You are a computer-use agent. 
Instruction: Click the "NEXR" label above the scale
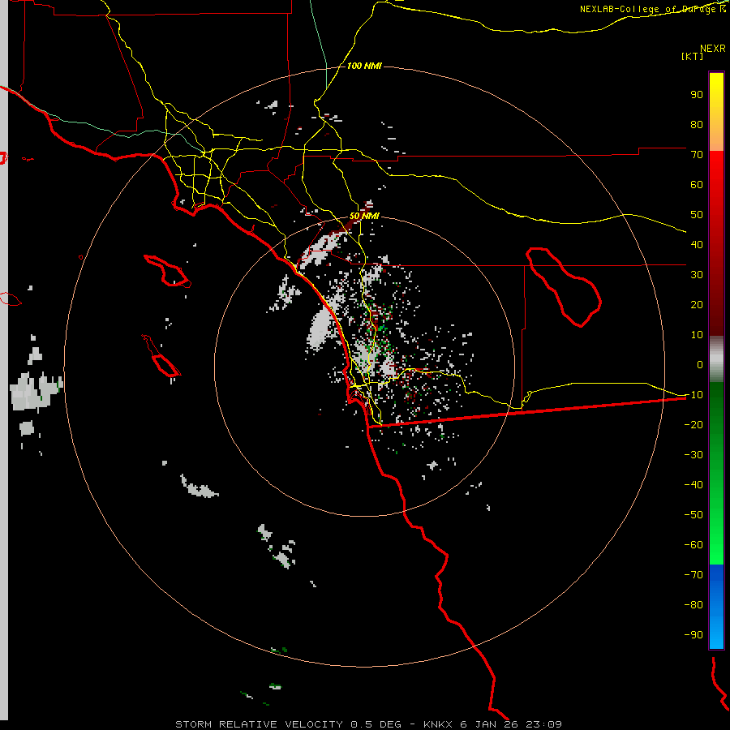[x=712, y=49]
